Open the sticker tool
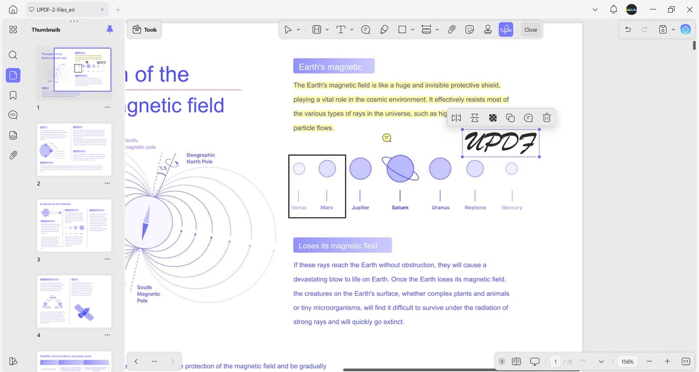The image size is (699, 372). point(469,30)
